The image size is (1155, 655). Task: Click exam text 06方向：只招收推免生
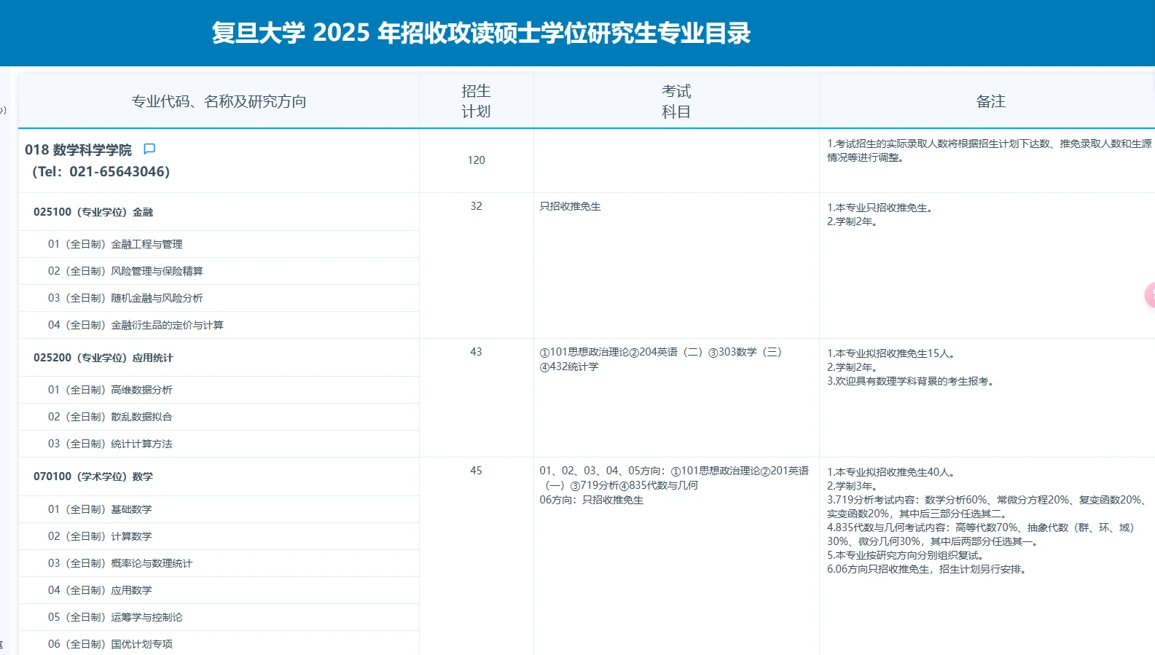coord(592,500)
